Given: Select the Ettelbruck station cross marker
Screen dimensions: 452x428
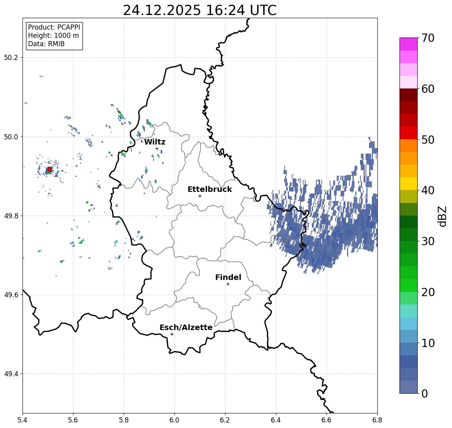Looking at the screenshot, I should coord(200,196).
